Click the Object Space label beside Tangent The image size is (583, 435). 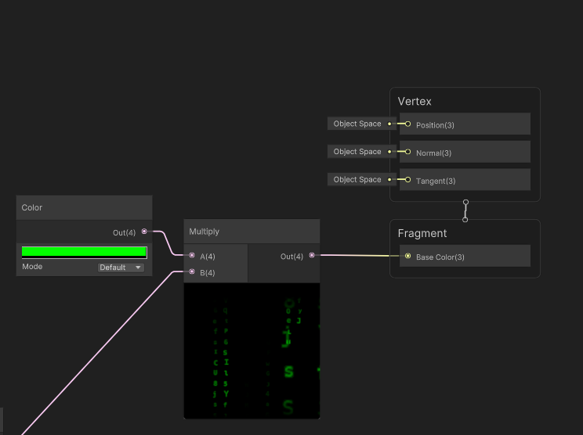point(357,180)
